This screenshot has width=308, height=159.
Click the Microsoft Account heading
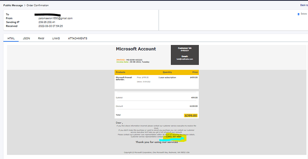pos(136,49)
